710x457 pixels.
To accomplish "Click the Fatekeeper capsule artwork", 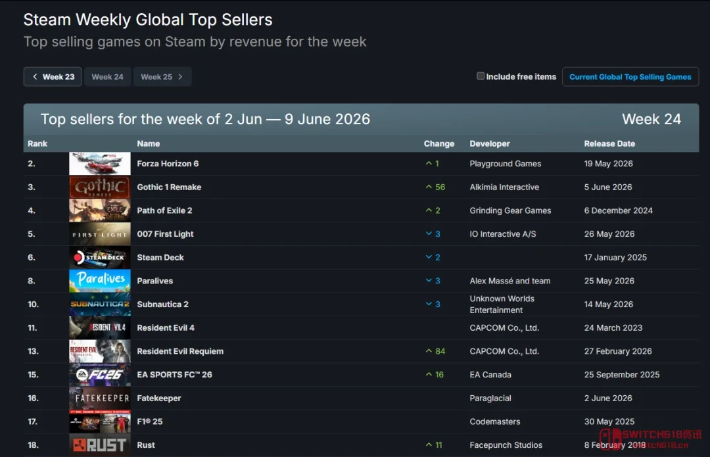I will pyautogui.click(x=100, y=398).
